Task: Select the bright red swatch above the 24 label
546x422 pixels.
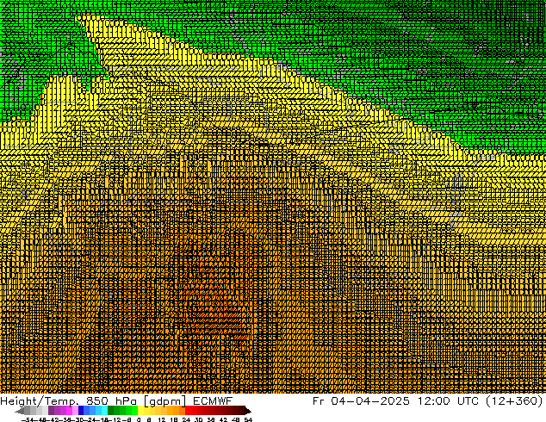Action: [x=188, y=410]
